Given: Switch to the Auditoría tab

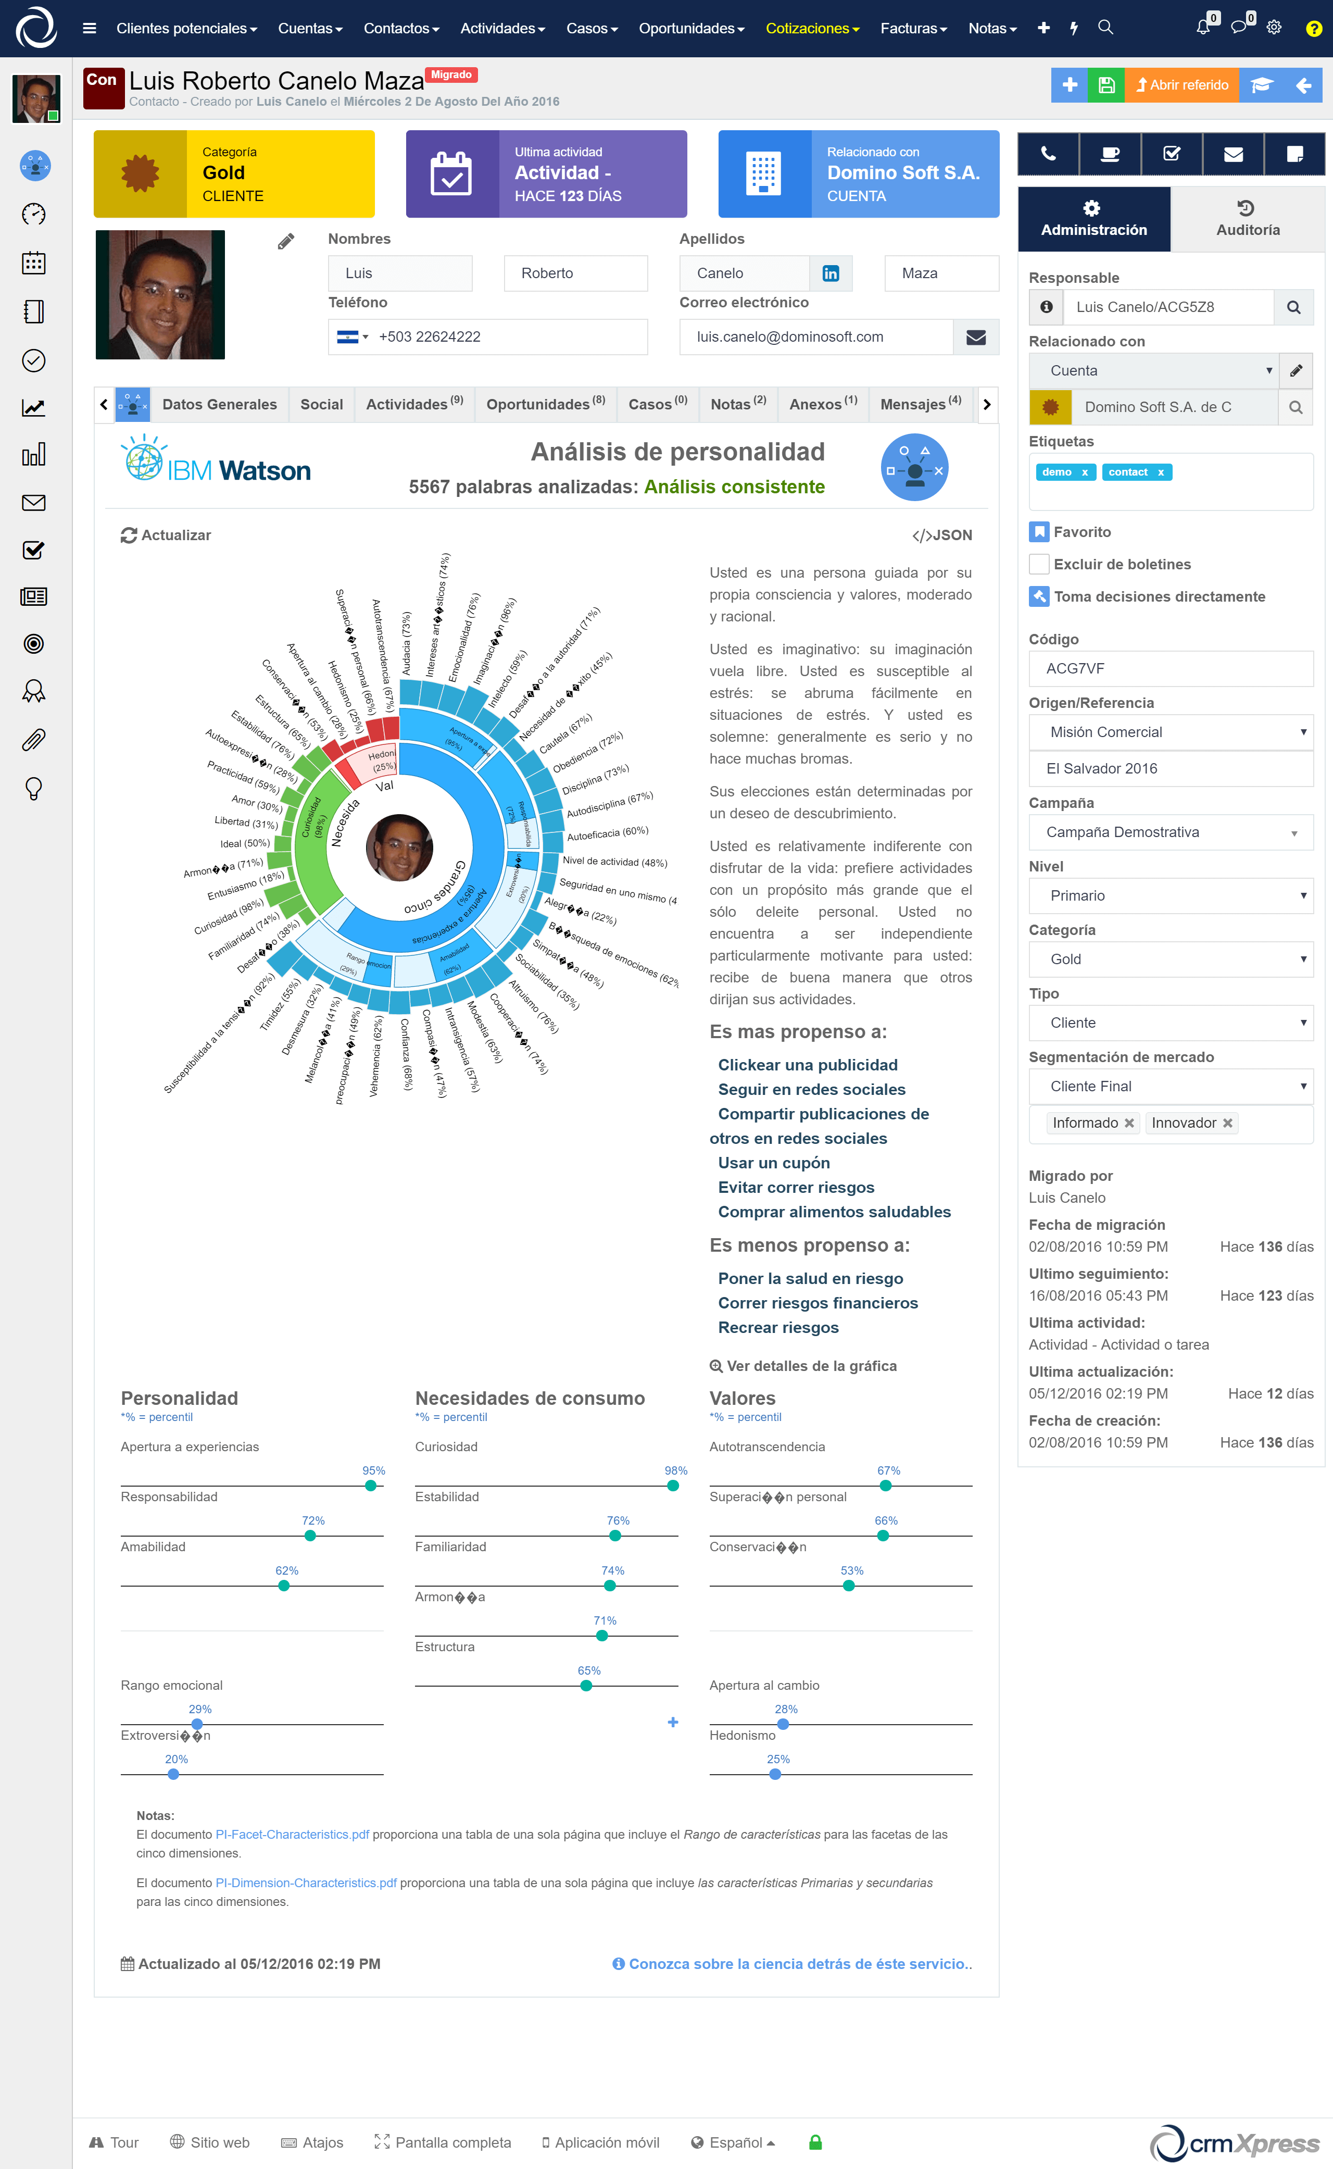Looking at the screenshot, I should point(1248,219).
